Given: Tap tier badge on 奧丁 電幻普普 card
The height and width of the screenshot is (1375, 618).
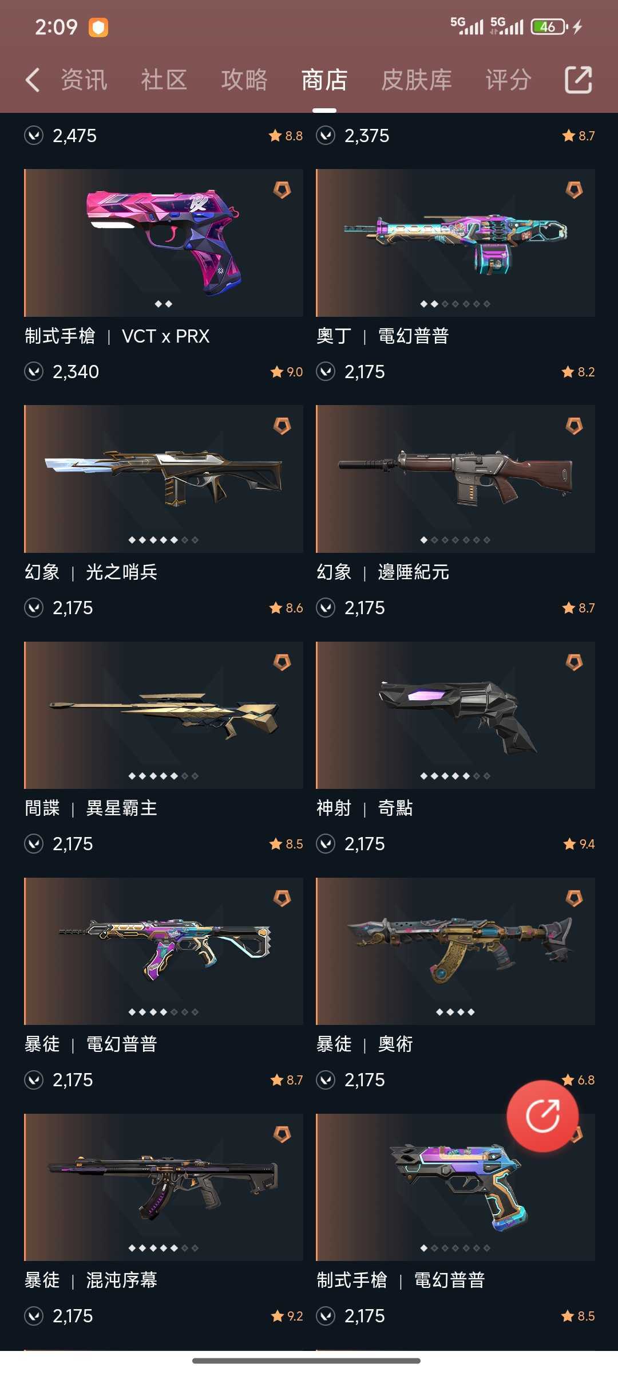Looking at the screenshot, I should (574, 190).
